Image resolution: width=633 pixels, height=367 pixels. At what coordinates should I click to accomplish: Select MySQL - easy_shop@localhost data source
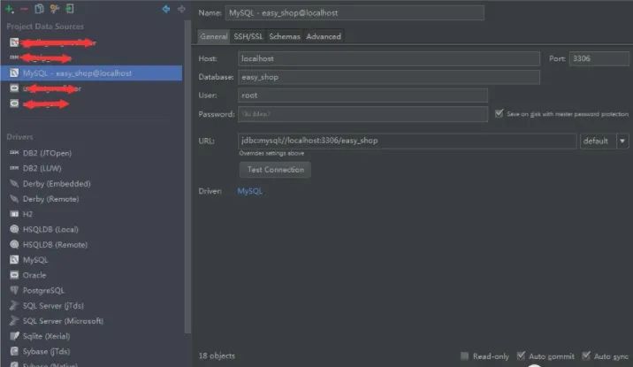tap(91, 73)
